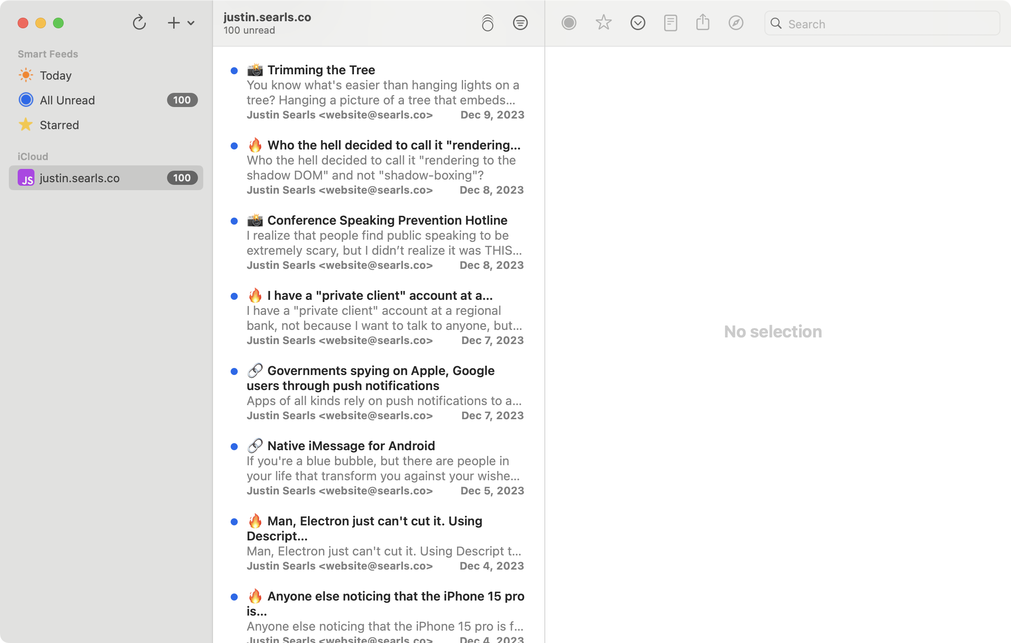This screenshot has height=643, width=1011.
Task: Add a new feed with the plus button
Action: click(x=173, y=23)
